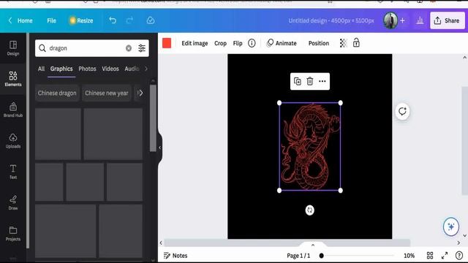This screenshot has height=263, width=468.
Task: Click the design title text
Action: click(331, 20)
